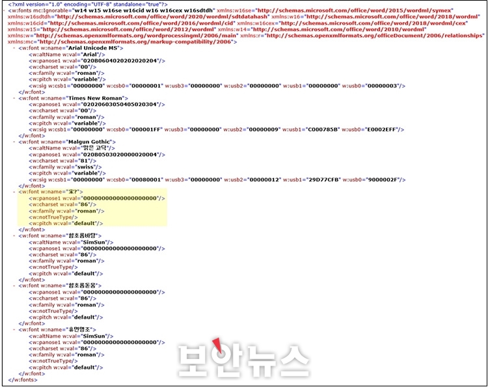Collapse the 함초롬돋움 font node
This screenshot has width=488, height=387.
15,286
